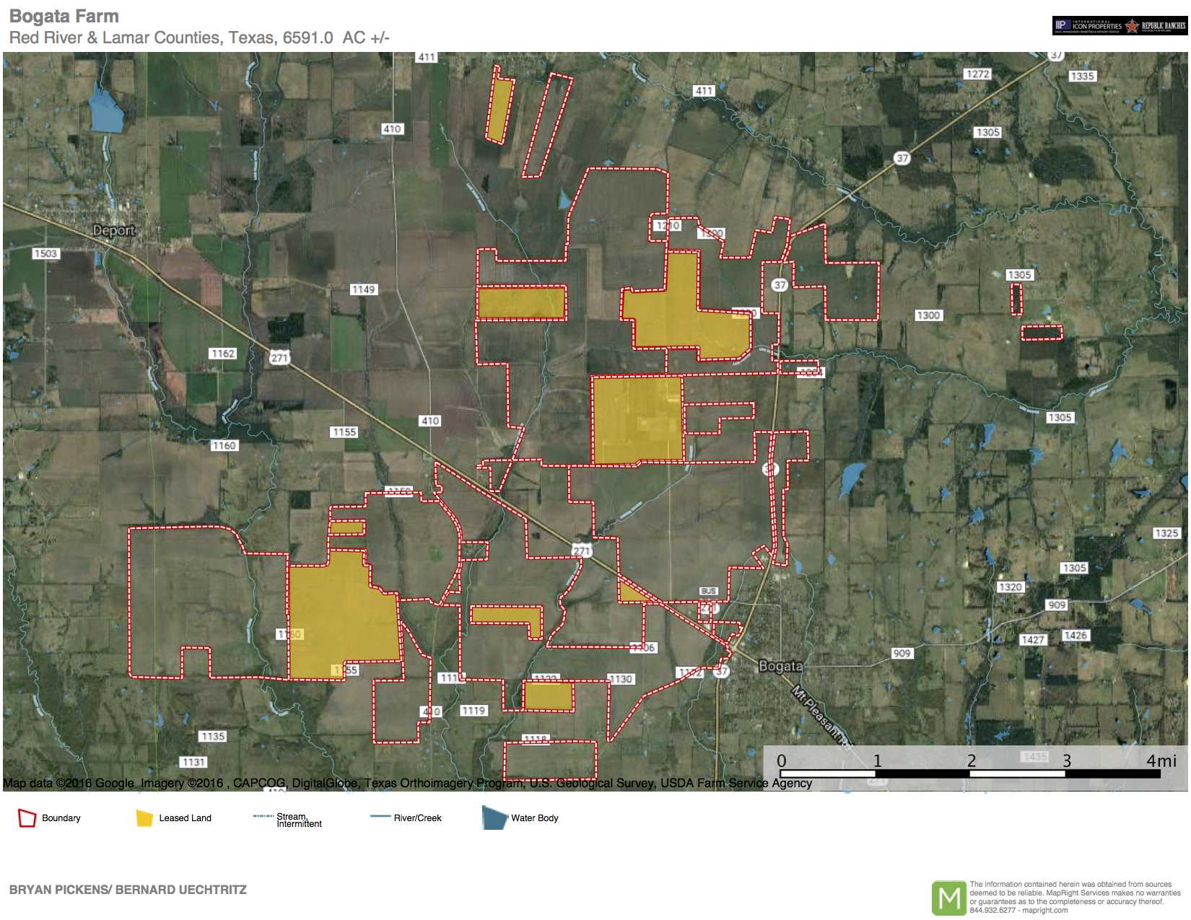Screen dimensions: 1191x920
Task: Click the route 1149 road marker
Action: pyautogui.click(x=363, y=289)
